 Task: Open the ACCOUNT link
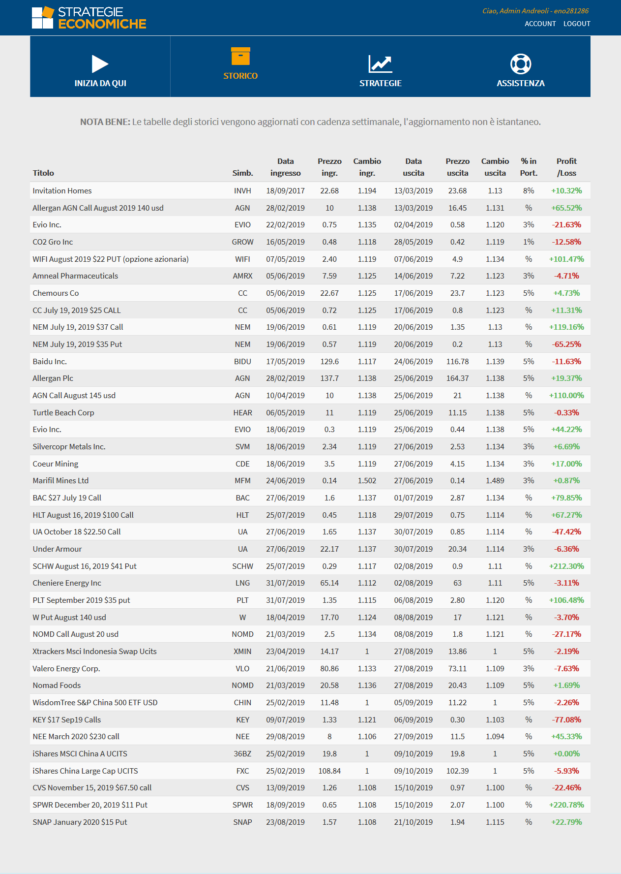pyautogui.click(x=540, y=24)
